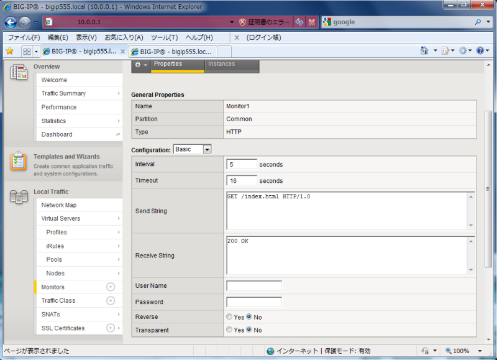Click the plus icon next to Traffic Class
497x360 pixels.
click(111, 300)
